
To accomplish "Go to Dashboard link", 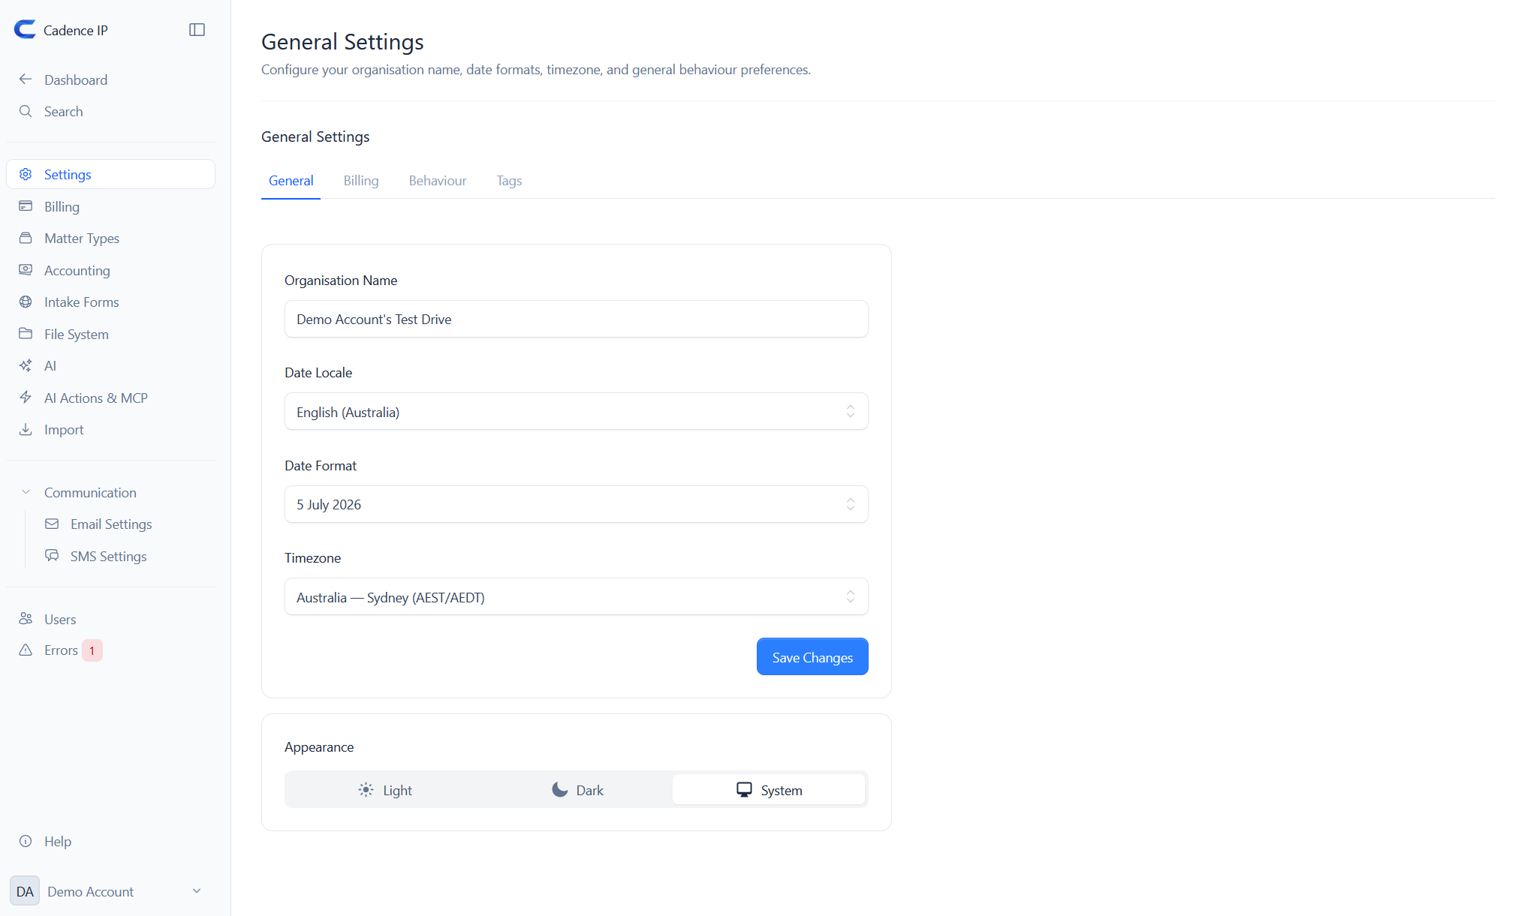I will click(x=111, y=80).
